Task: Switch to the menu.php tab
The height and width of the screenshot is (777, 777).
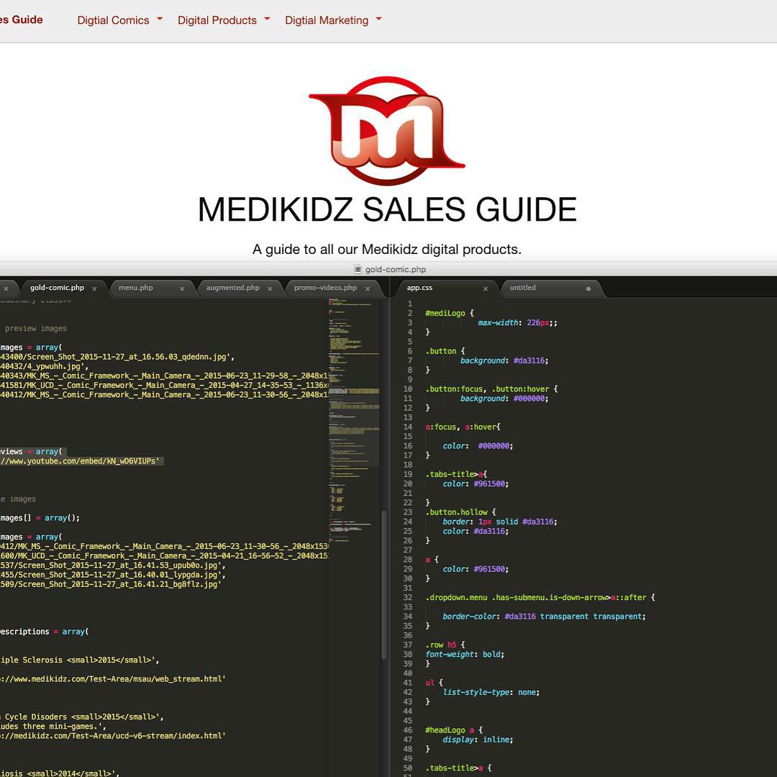Action: [x=136, y=288]
